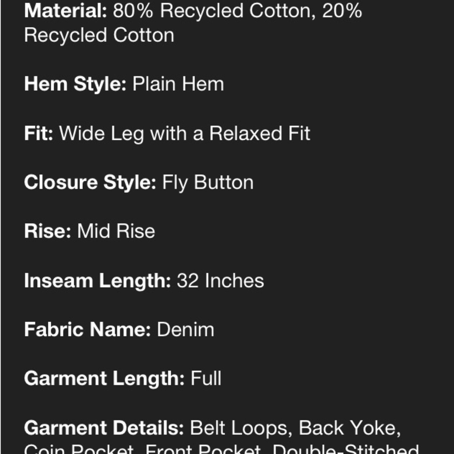Select the Fly Button value
454x454 pixels.
[x=208, y=183]
